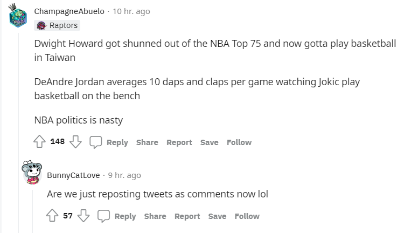Report BunnyCatLove's reply

tap(187, 216)
